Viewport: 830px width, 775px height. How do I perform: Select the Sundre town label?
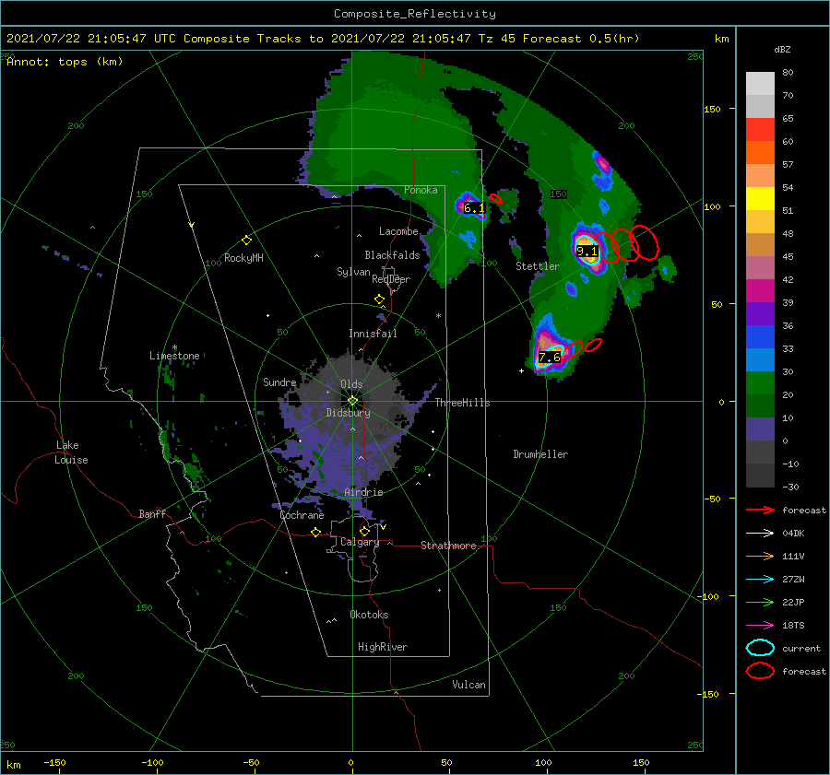click(x=279, y=382)
